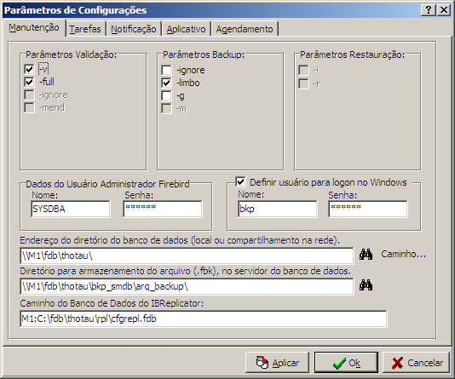The image size is (455, 379).
Task: Click binoculars icon beside database directory field
Action: click(x=366, y=255)
